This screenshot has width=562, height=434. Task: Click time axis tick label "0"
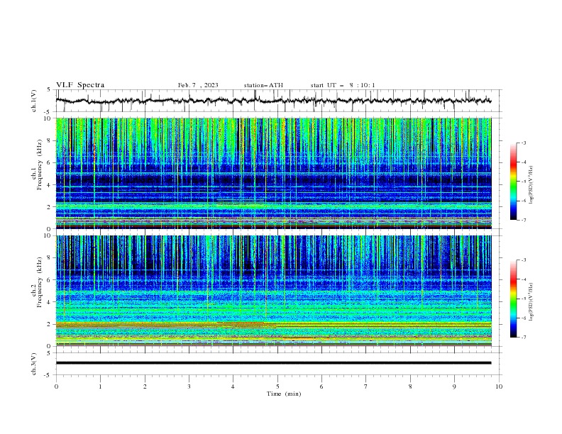coord(56,386)
